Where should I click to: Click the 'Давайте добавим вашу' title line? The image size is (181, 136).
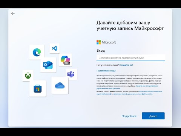tap(123, 23)
